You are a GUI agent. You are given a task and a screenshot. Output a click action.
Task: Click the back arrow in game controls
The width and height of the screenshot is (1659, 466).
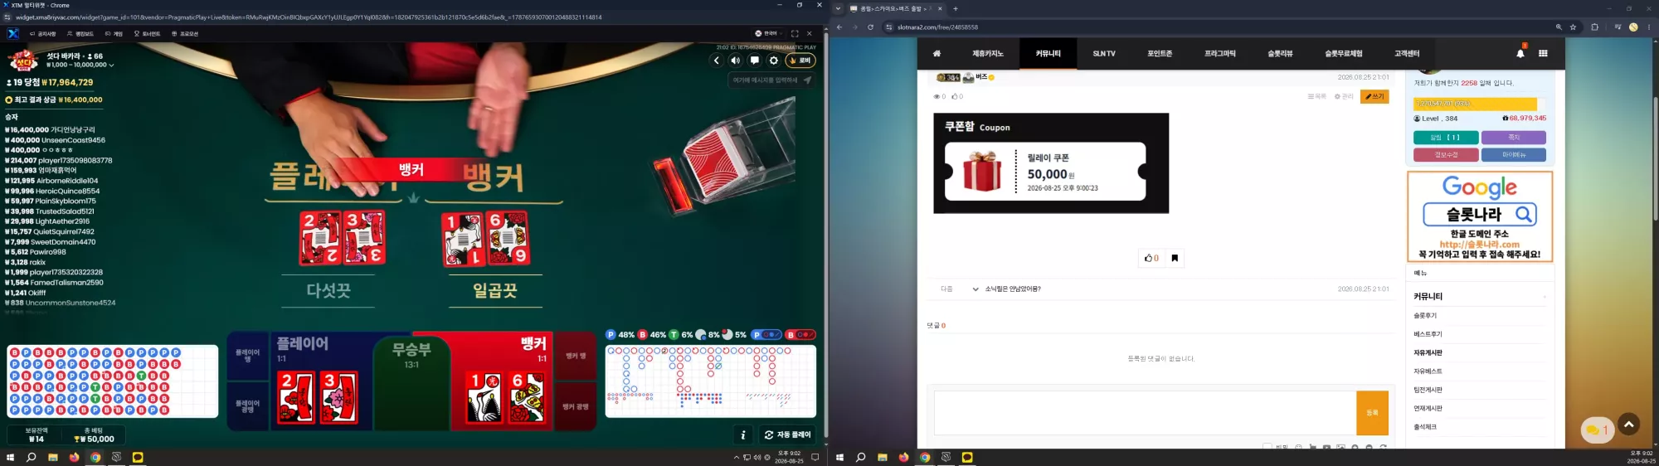pyautogui.click(x=717, y=61)
